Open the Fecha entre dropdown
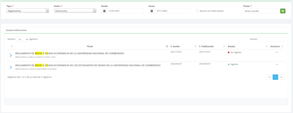 [75, 11]
